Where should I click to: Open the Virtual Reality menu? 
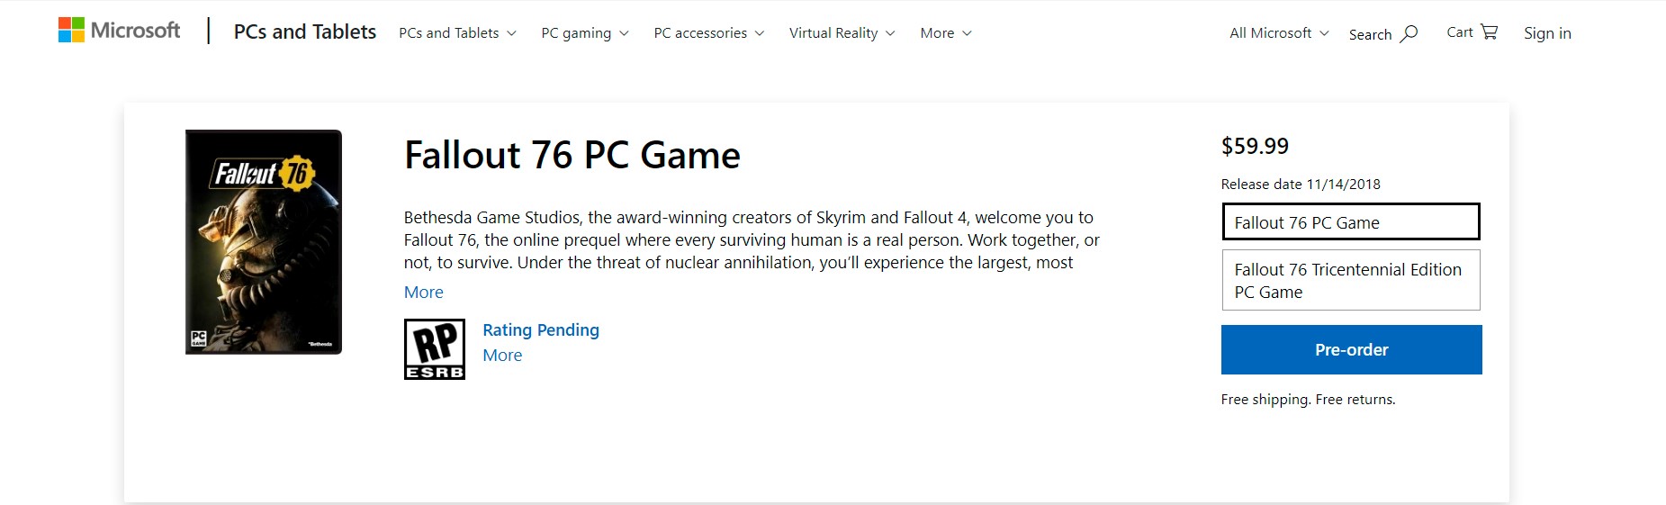click(x=842, y=33)
